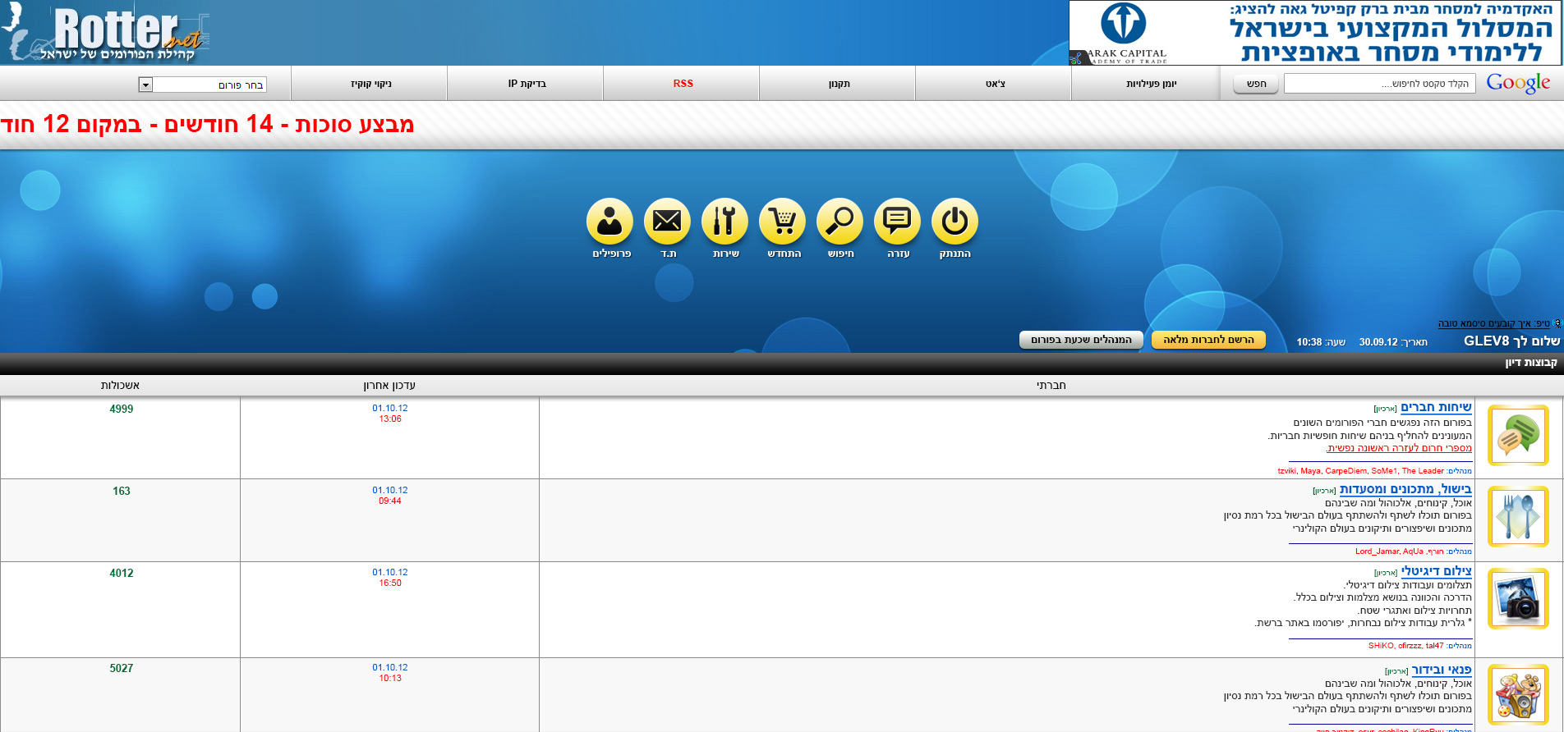Open the shopping cart renewal icon
Viewport: 1564px width, 732px height.
(782, 222)
